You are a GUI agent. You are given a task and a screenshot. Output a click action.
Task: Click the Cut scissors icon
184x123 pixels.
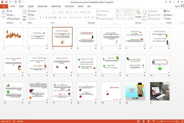pos(8,11)
